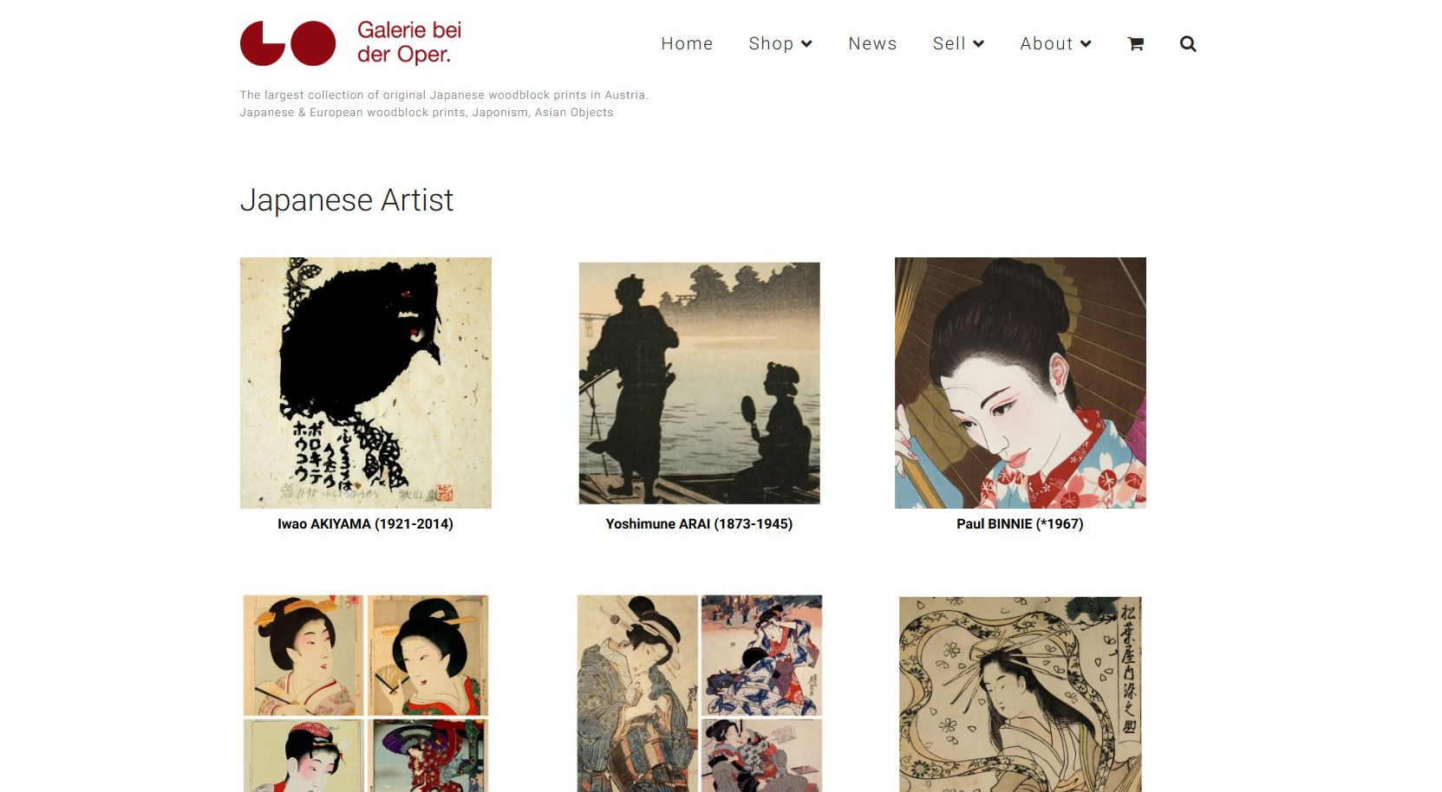Open the News page

pyautogui.click(x=872, y=44)
